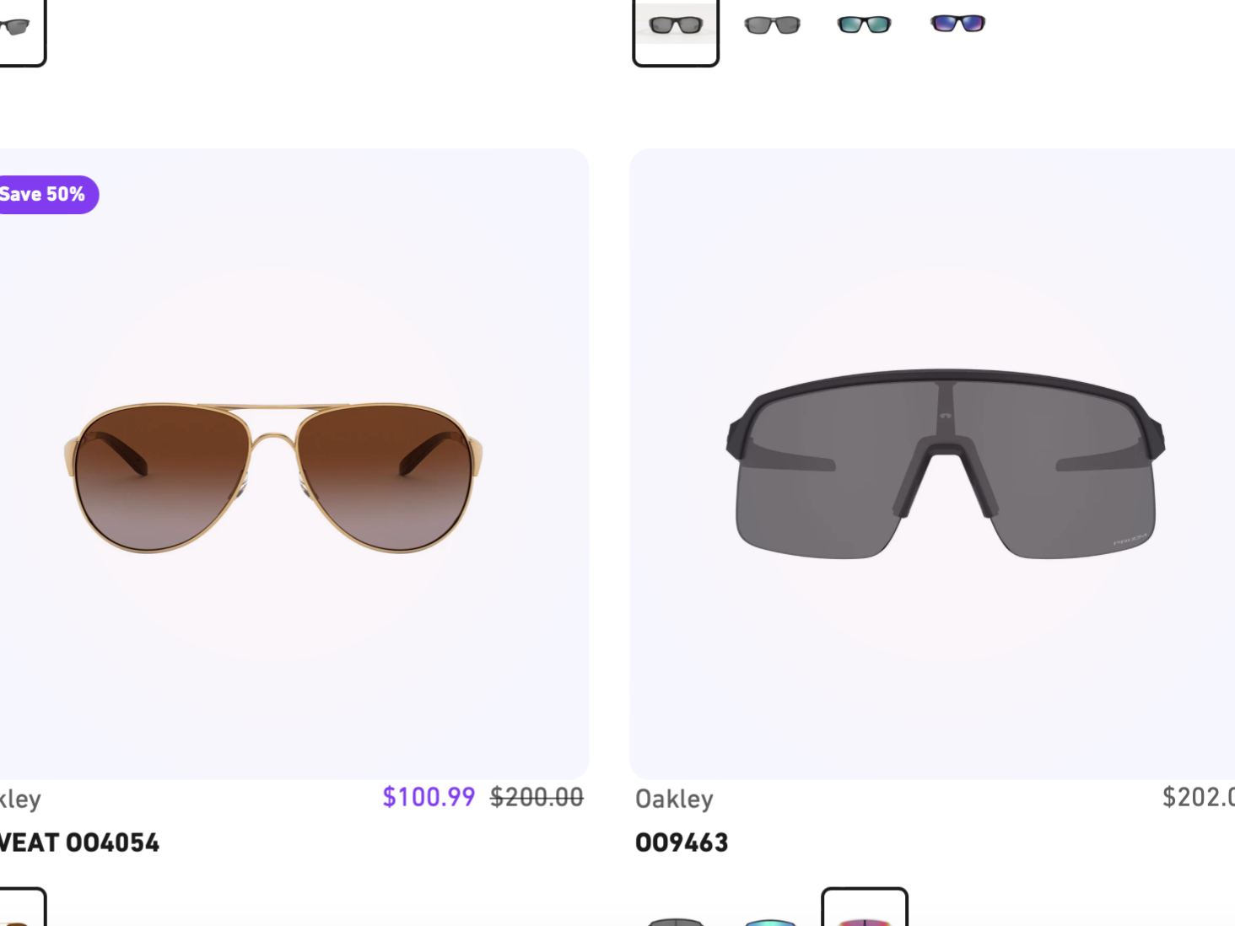Viewport: 1235px width, 926px height.
Task: Pick the teal lens sunglasses variant
Action: coord(864,24)
